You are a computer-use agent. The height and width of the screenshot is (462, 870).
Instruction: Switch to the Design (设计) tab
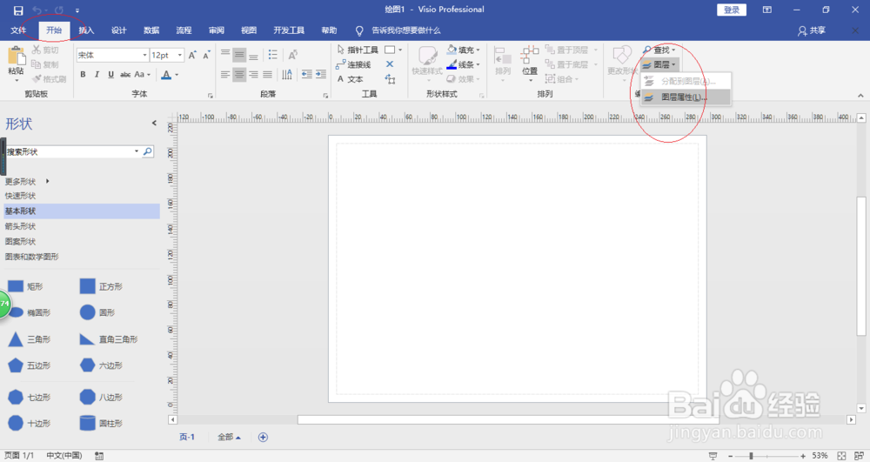click(118, 30)
